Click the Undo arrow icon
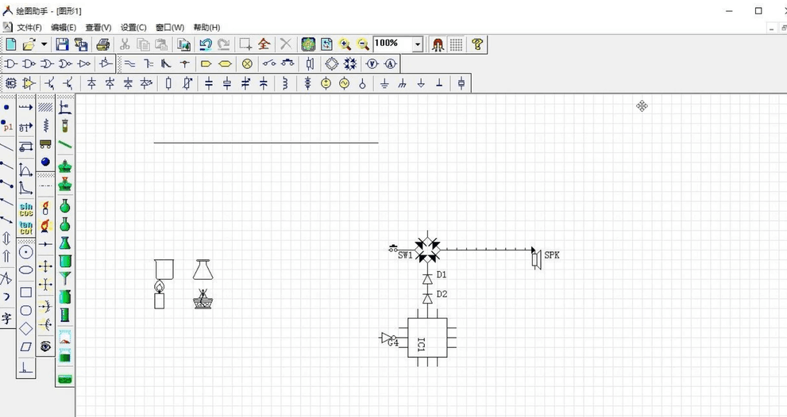The height and width of the screenshot is (417, 787). click(206, 44)
